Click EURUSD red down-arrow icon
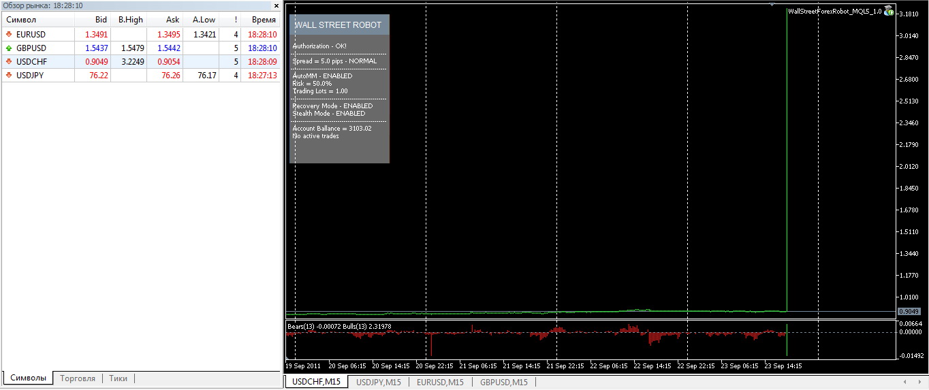The height and width of the screenshot is (390, 929). tap(9, 34)
